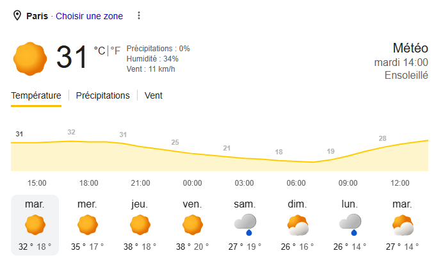Select Saturday's rain cloud forecast icon
The height and width of the screenshot is (269, 436).
[x=245, y=225]
